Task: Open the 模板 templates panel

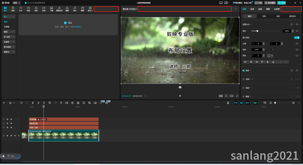Action: coord(83,9)
